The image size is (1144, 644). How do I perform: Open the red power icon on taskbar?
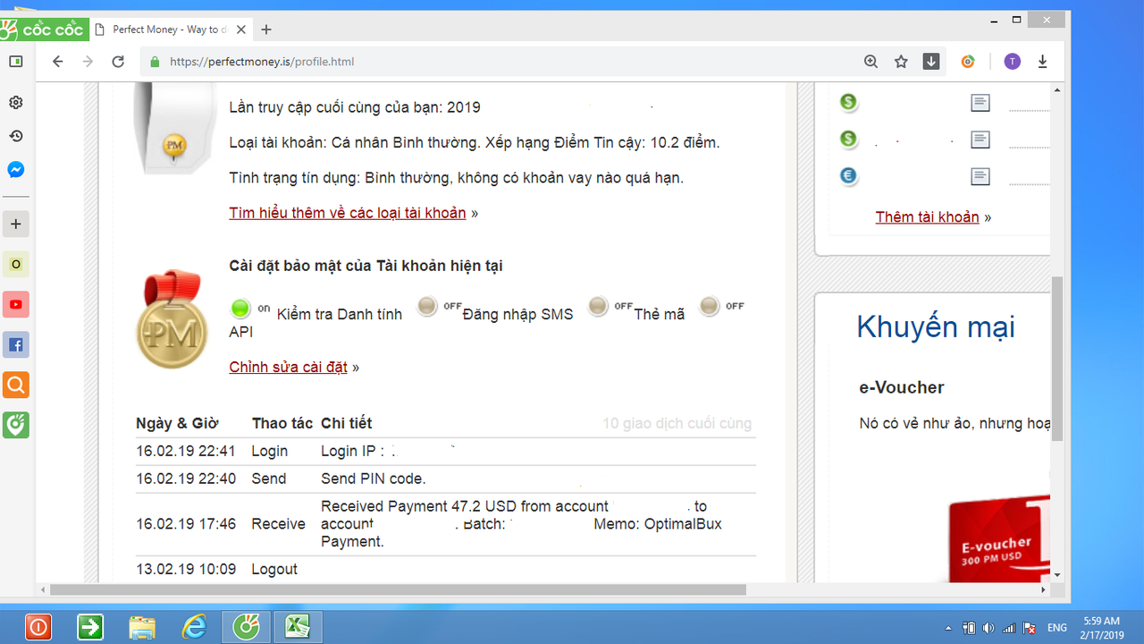point(38,627)
